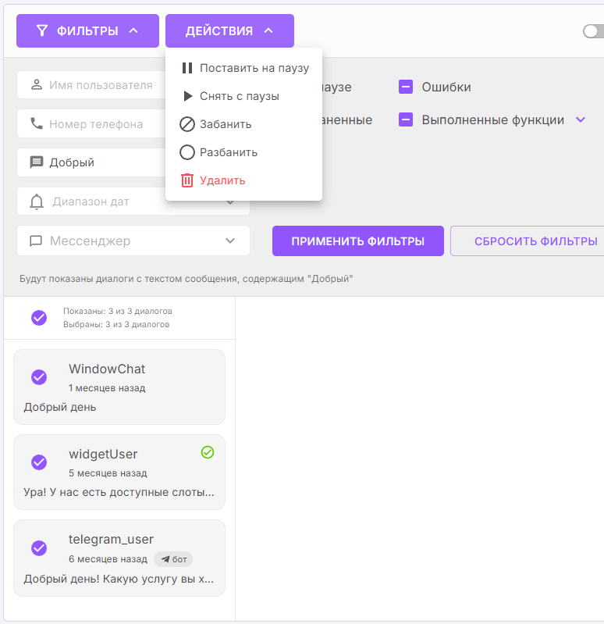The width and height of the screenshot is (604, 624).
Task: Click the telegram бот badge on telegram_user
Action: (173, 559)
